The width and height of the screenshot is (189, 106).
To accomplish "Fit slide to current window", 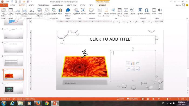I will click(187, 99).
